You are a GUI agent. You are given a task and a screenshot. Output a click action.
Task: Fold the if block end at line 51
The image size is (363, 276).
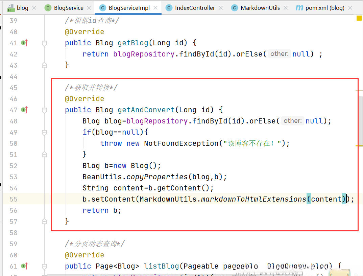click(45, 155)
